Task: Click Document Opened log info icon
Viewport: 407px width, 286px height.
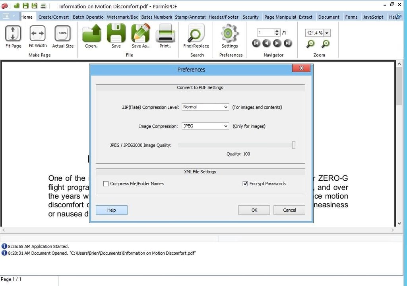Action: click(x=4, y=253)
